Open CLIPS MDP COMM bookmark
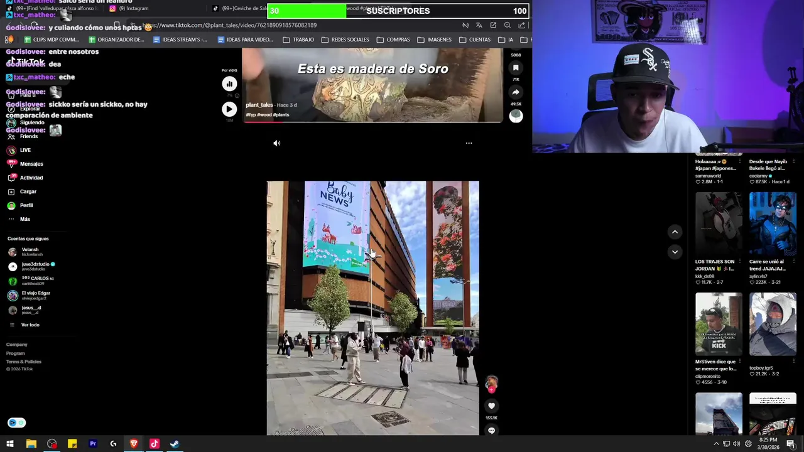The width and height of the screenshot is (804, 452). (52, 40)
